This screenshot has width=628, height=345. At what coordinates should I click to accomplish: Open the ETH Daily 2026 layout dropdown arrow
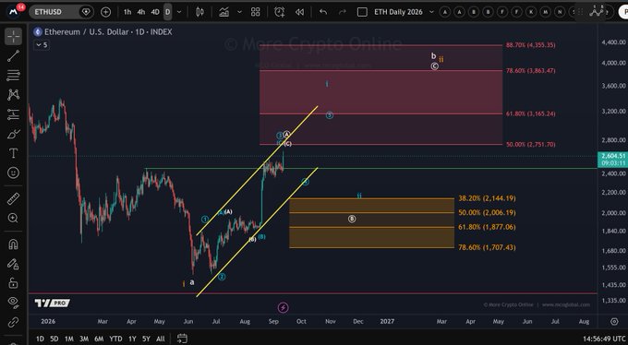click(x=431, y=12)
